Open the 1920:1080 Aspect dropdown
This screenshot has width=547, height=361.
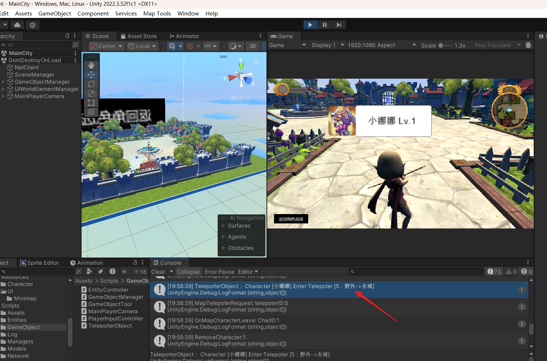[x=381, y=45]
